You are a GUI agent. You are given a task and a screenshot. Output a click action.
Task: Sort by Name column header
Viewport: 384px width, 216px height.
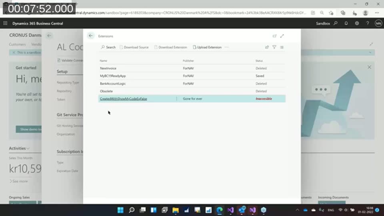click(x=103, y=61)
